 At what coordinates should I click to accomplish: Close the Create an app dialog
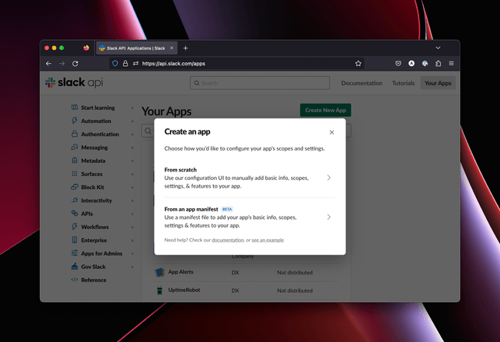coord(332,132)
